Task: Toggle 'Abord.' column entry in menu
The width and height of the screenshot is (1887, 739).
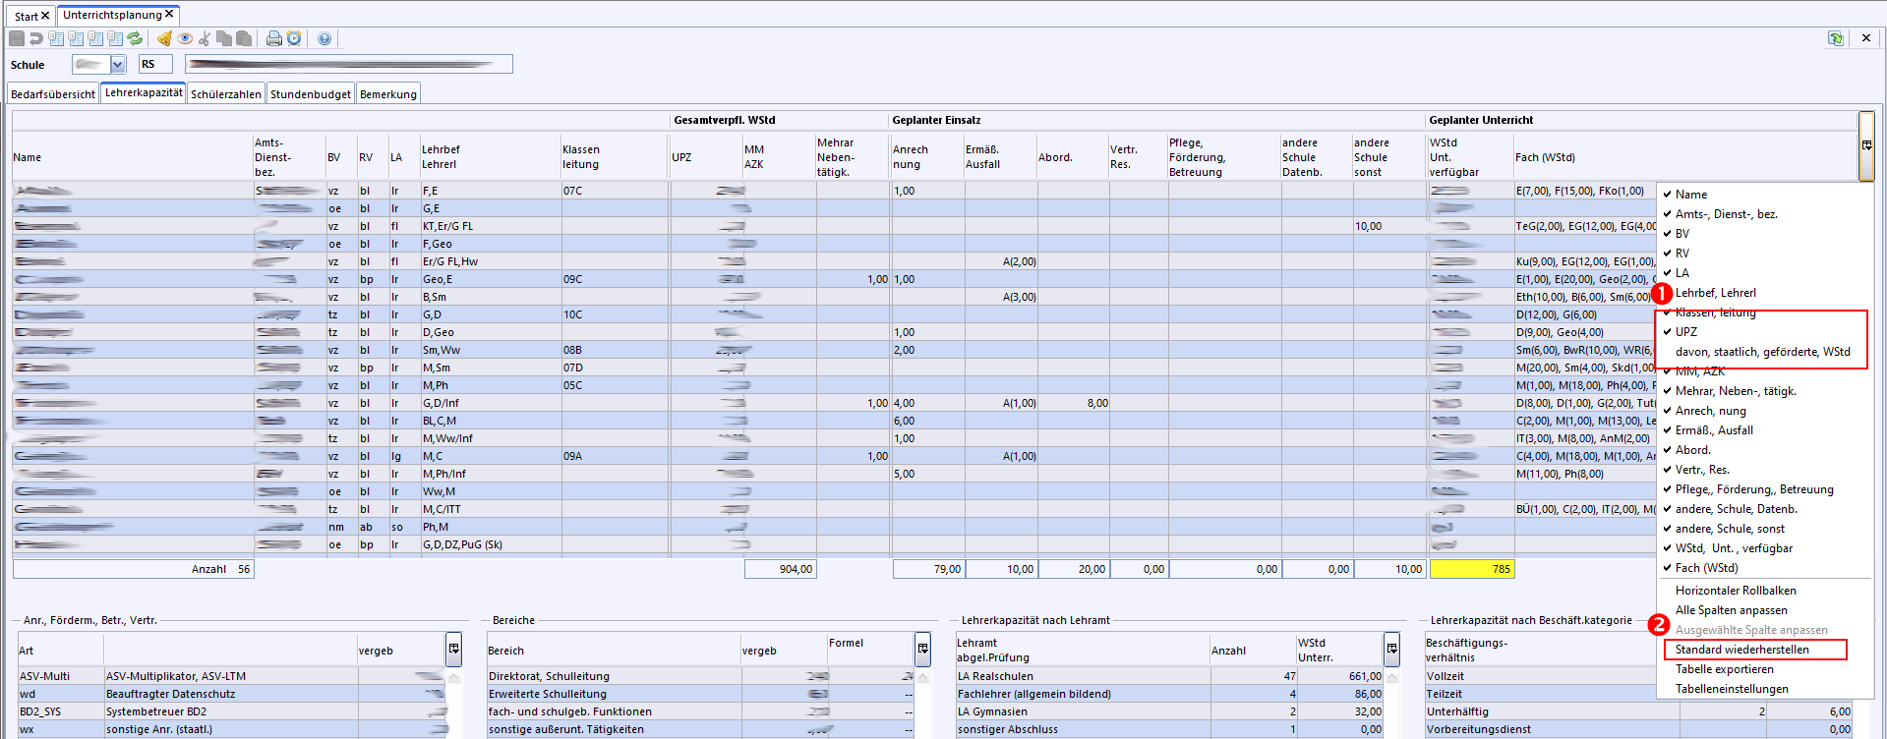Action: 1693,450
